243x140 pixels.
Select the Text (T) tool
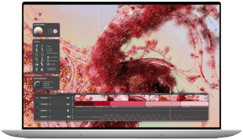(x=37, y=69)
